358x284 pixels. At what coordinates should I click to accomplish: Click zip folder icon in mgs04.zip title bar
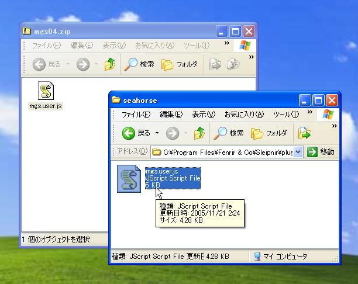26,31
